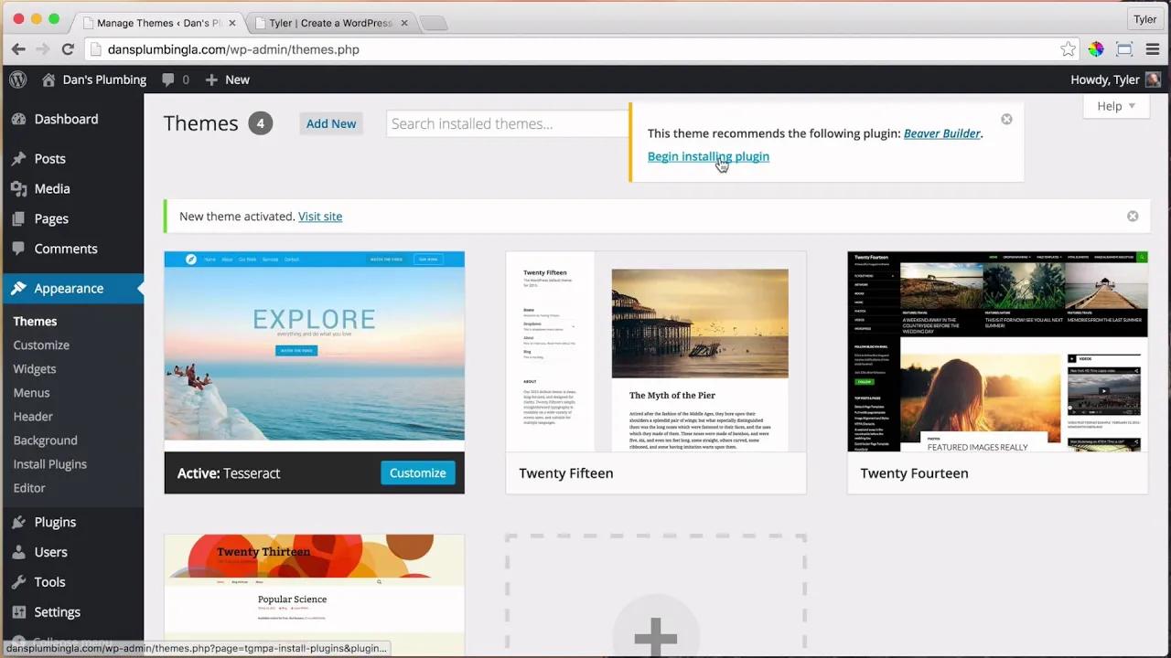The image size is (1171, 658).
Task: Open Dan's Plumbing site menu
Action: (x=94, y=80)
